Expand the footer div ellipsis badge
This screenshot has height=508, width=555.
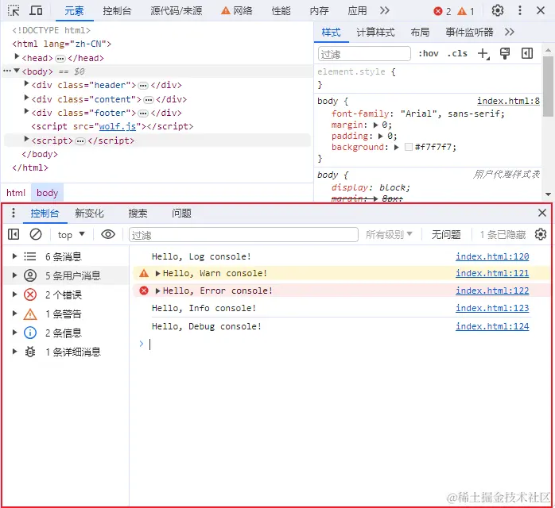tap(143, 114)
